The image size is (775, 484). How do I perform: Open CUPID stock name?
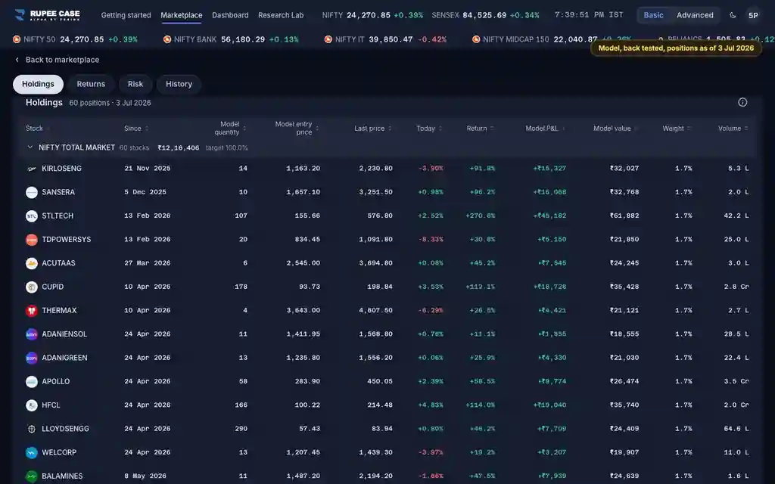coord(52,287)
